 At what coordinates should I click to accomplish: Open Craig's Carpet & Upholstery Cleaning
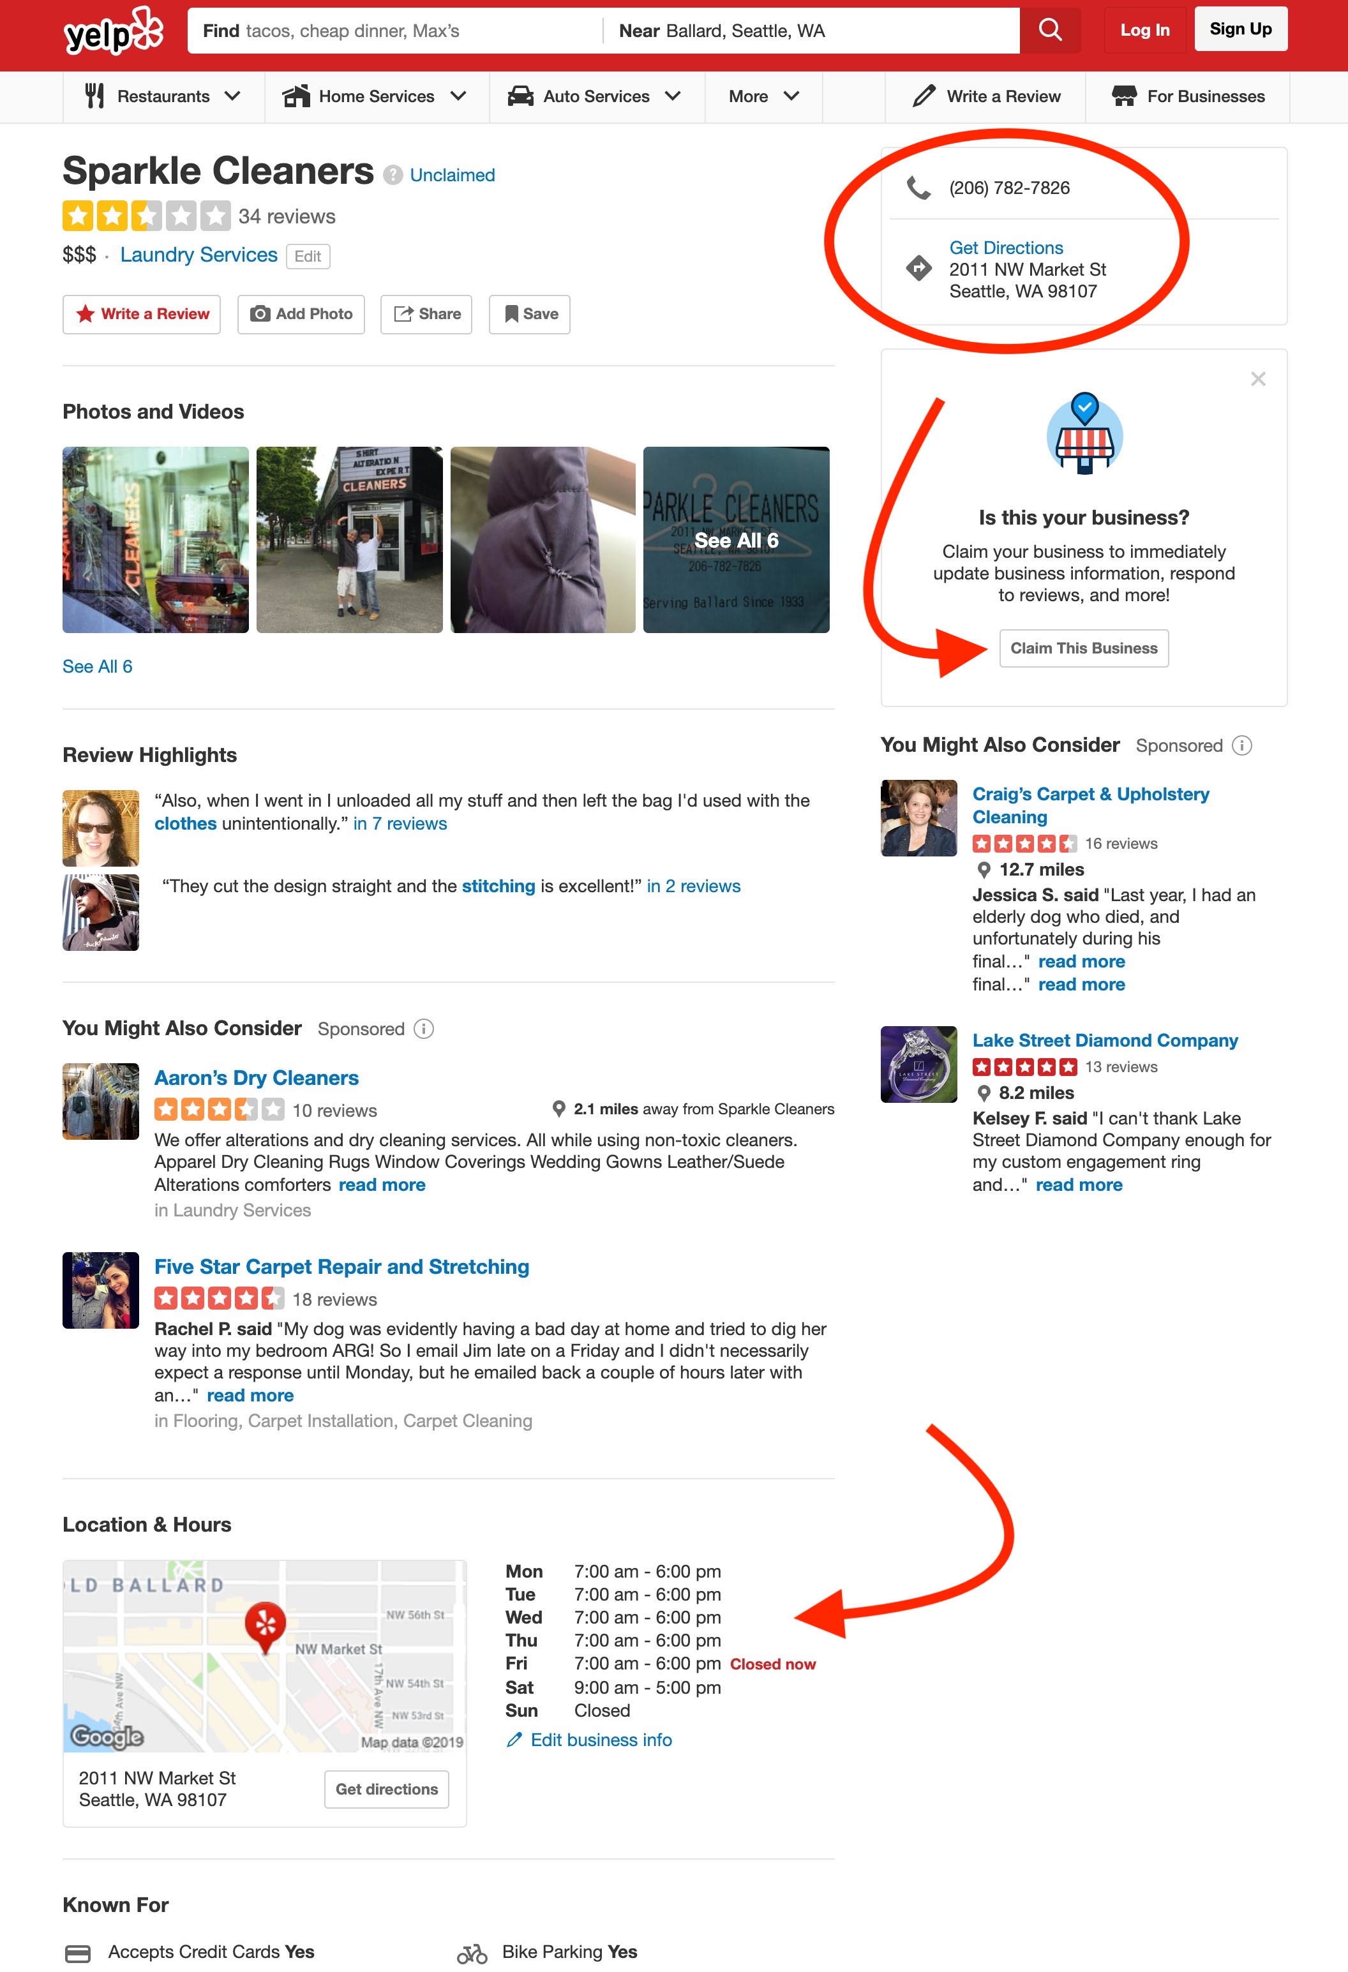1091,805
